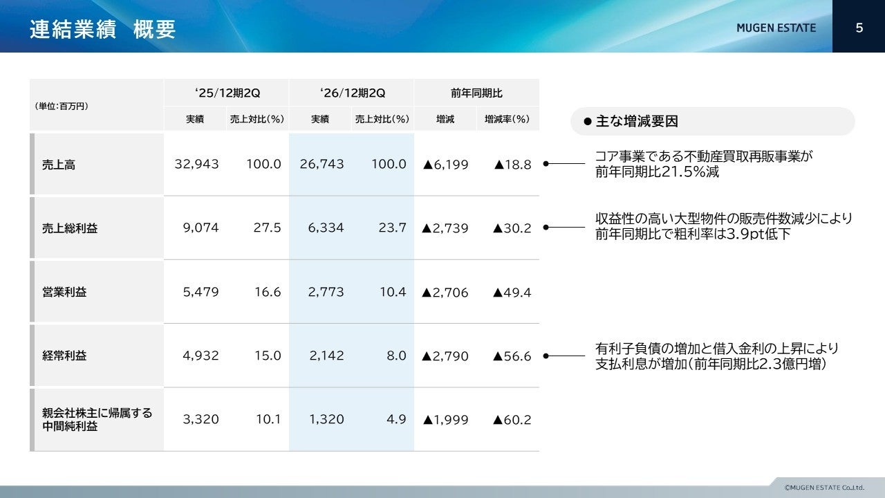
Task: Click the ▲6,199 decrease value
Action: (x=445, y=165)
